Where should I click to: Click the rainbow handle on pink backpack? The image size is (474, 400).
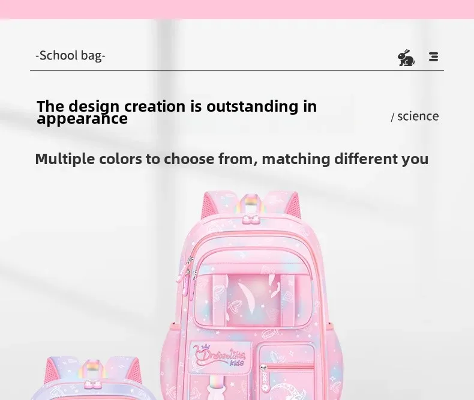click(251, 204)
